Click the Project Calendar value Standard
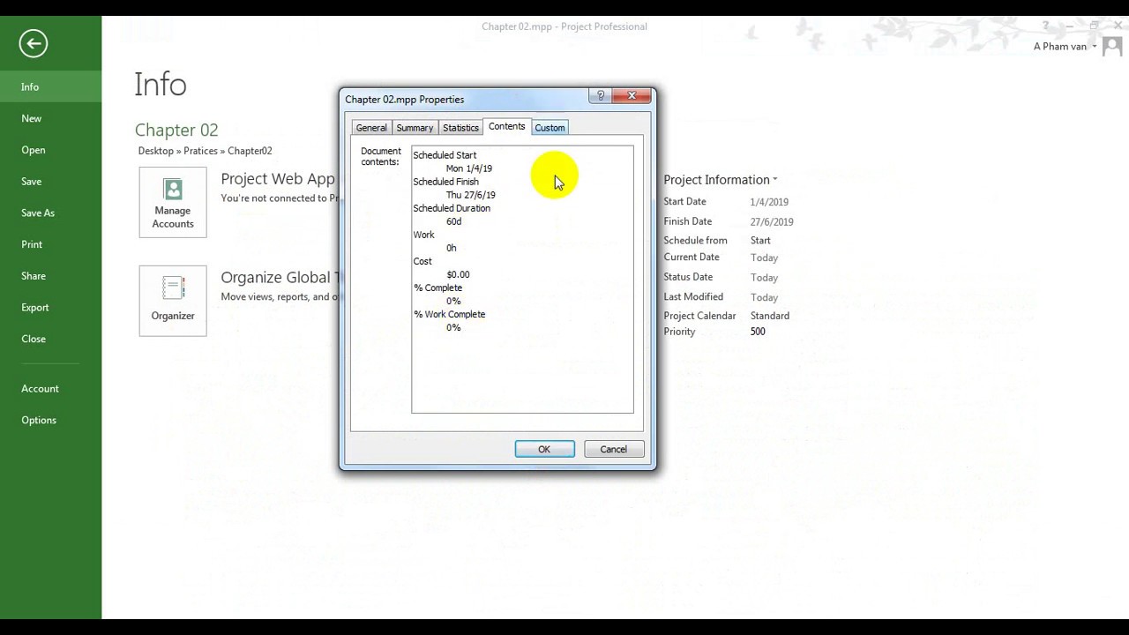The image size is (1129, 635). 770,316
